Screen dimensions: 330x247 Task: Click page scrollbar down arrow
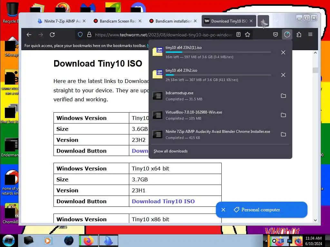(x=315, y=220)
